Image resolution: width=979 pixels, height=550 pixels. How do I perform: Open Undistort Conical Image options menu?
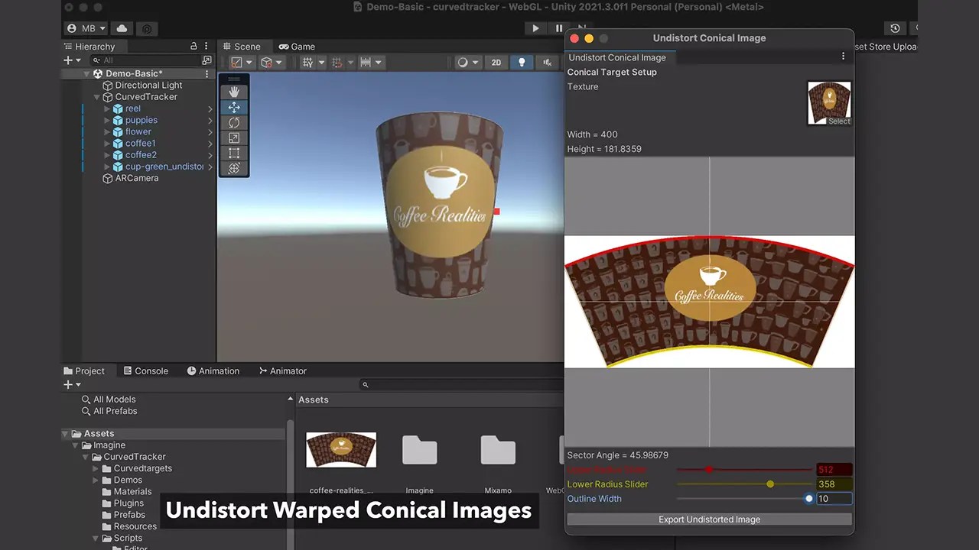844,57
